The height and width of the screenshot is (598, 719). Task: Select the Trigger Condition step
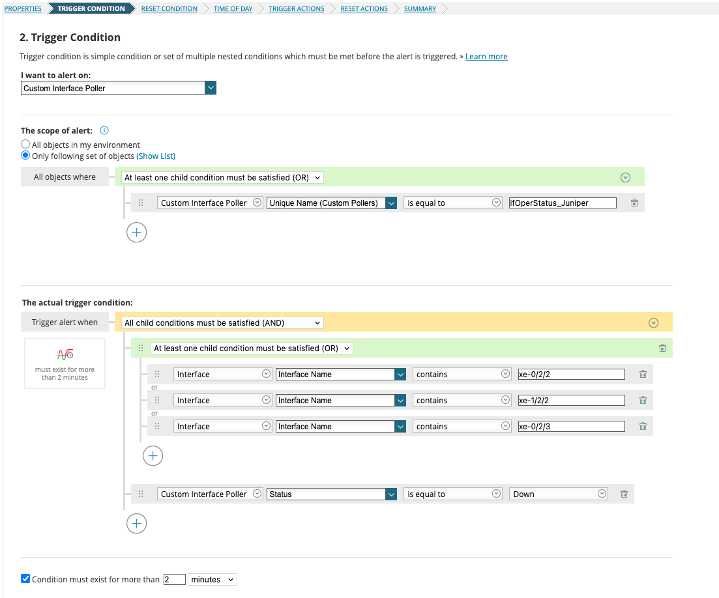(91, 8)
